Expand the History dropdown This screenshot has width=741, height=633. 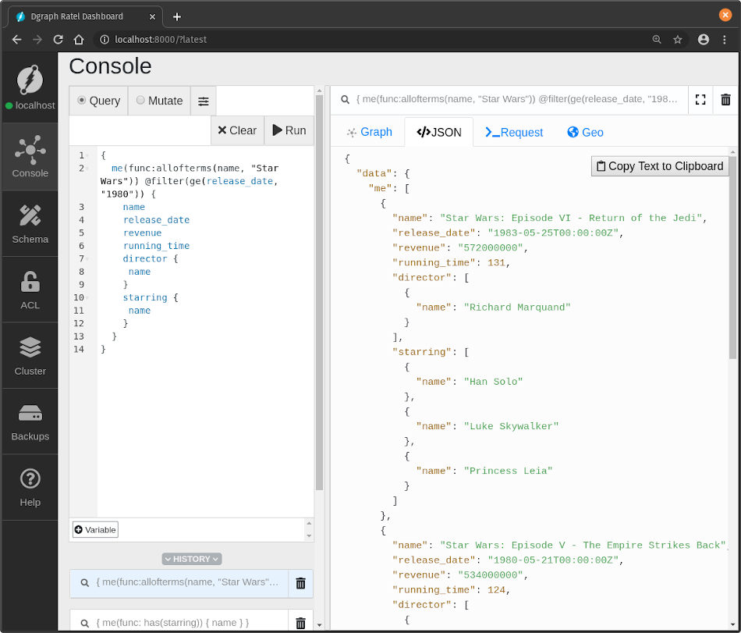click(191, 558)
